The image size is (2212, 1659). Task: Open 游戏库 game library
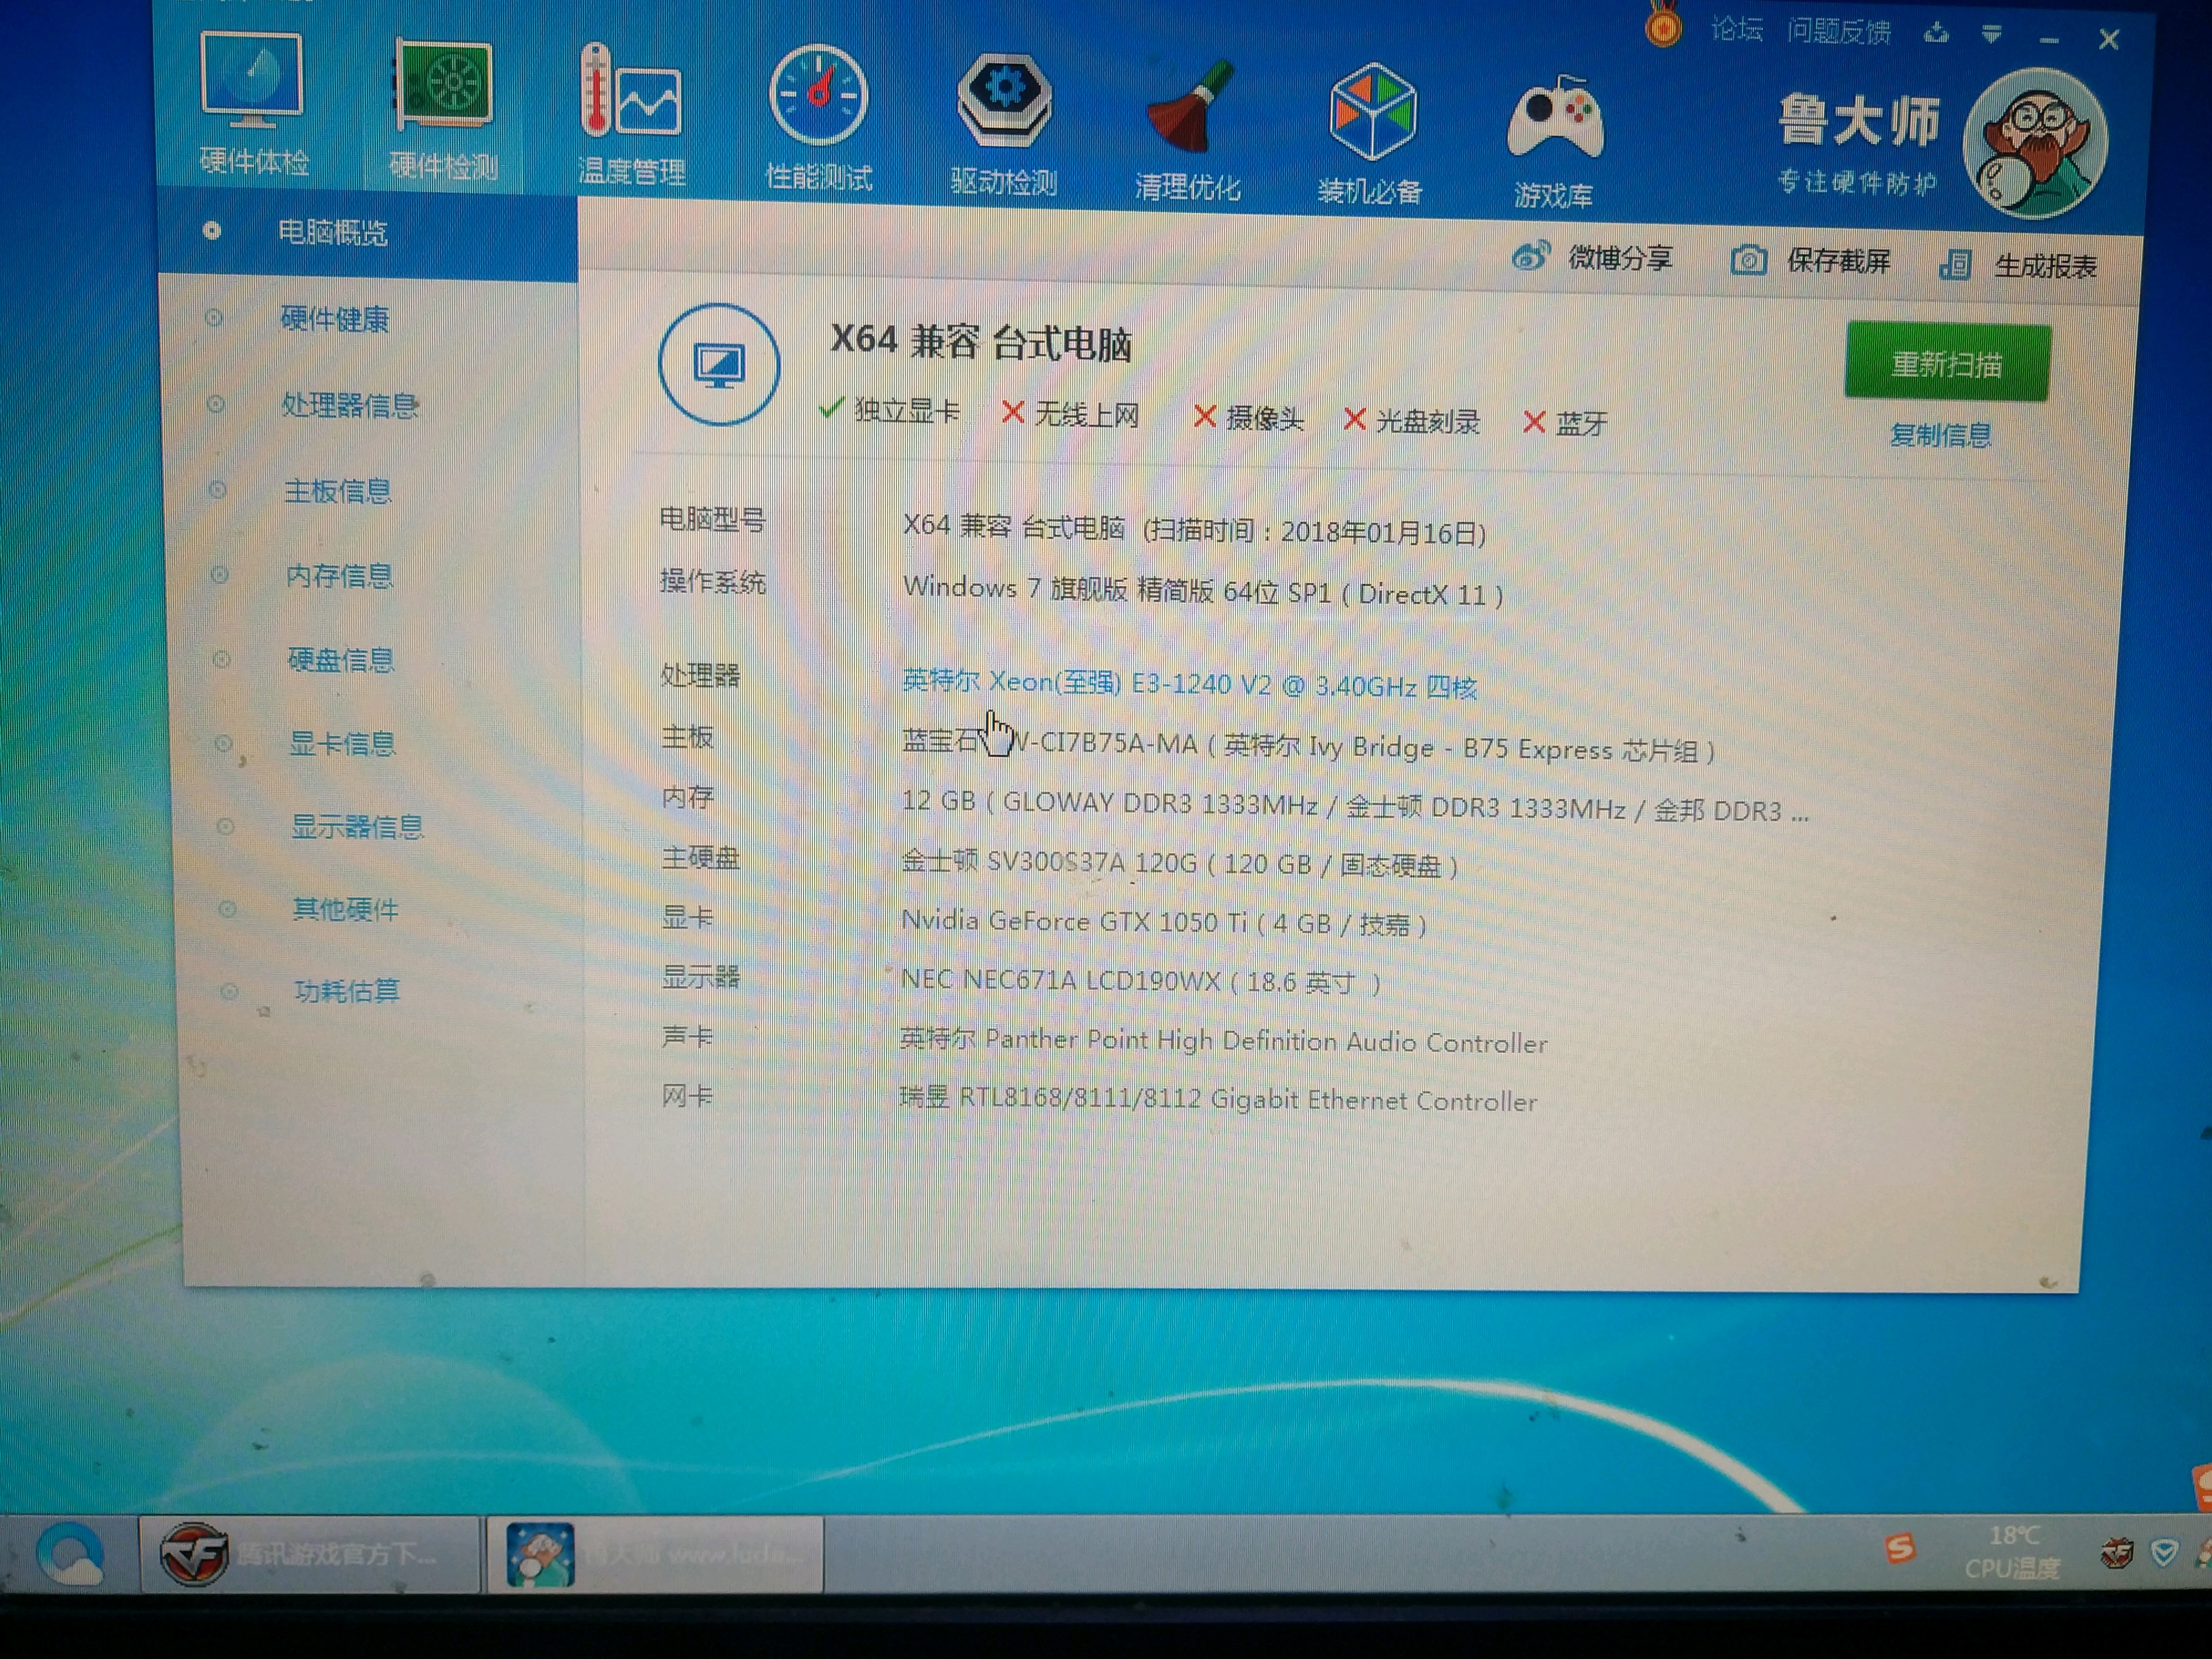[1554, 142]
